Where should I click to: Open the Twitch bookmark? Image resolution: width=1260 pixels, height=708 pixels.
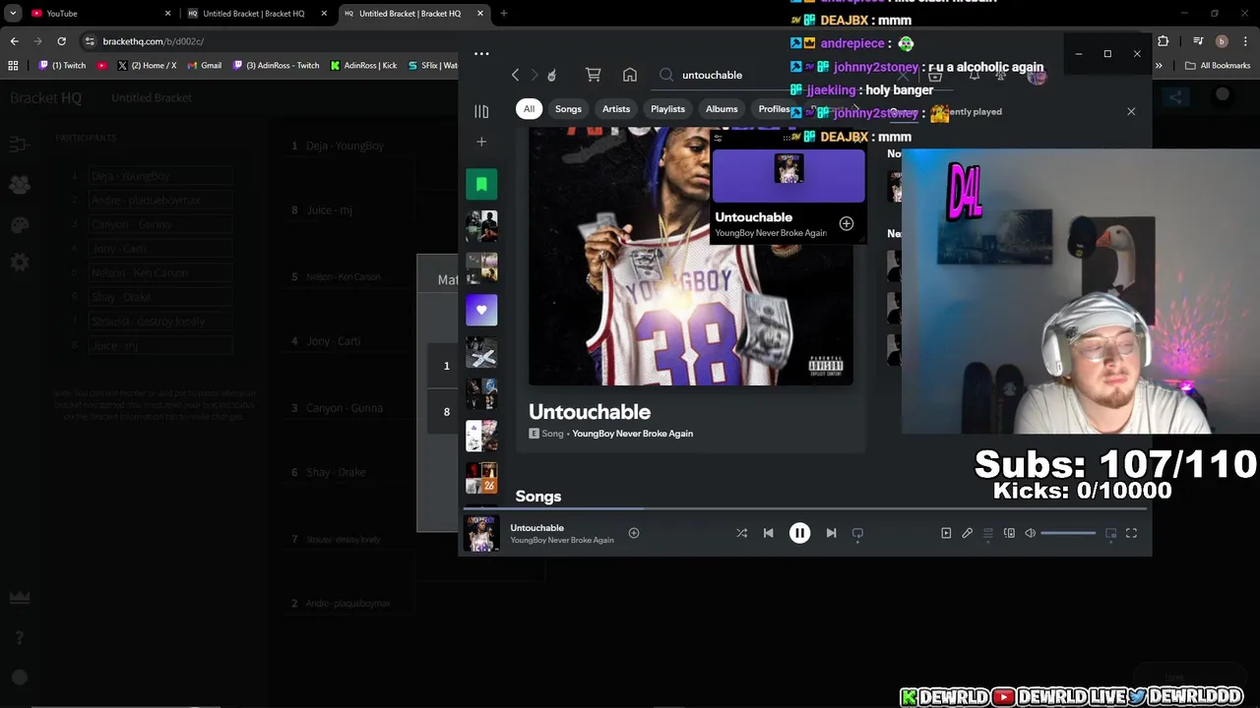62,66
